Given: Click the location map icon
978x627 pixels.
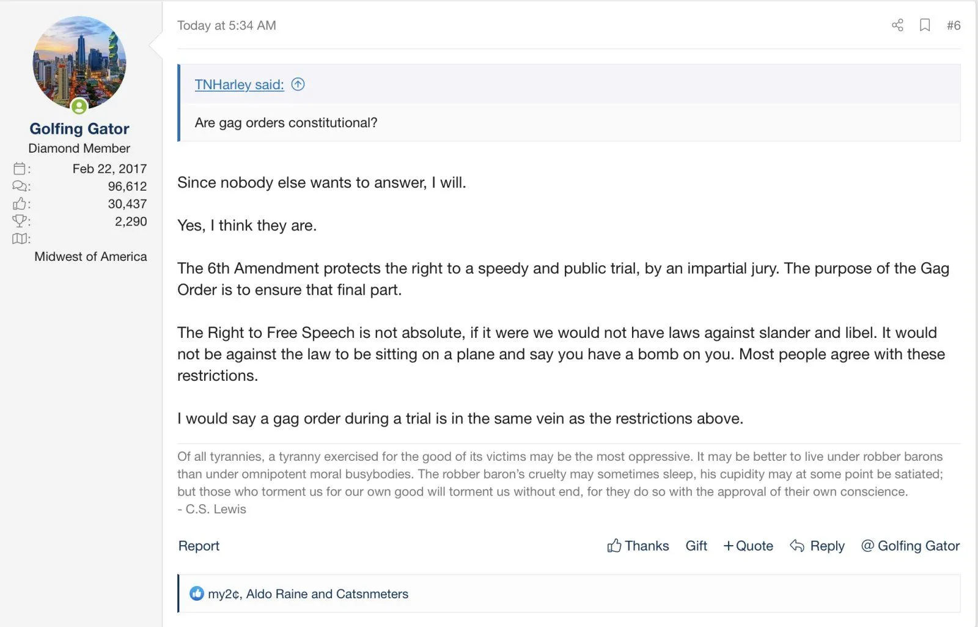Looking at the screenshot, I should (x=20, y=239).
